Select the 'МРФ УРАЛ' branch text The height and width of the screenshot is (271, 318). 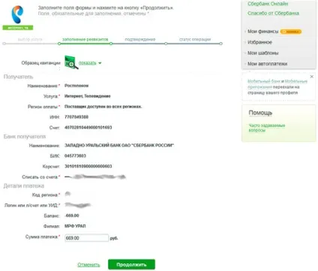[75, 226]
